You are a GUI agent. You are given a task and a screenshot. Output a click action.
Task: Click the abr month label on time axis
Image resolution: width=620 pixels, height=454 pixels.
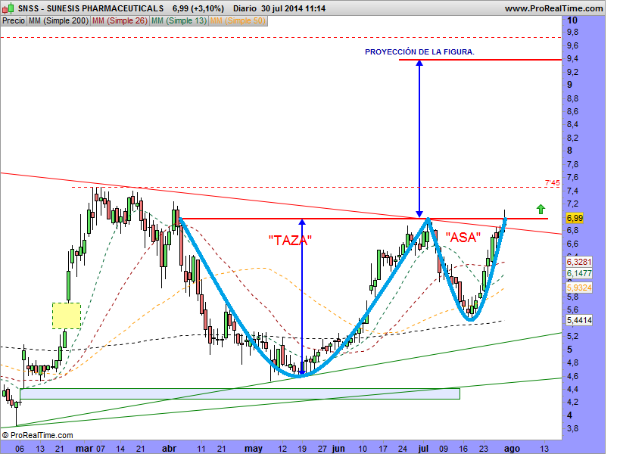pyautogui.click(x=170, y=449)
